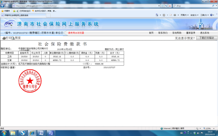Click the compatibility view icon beside address bar

162,6
